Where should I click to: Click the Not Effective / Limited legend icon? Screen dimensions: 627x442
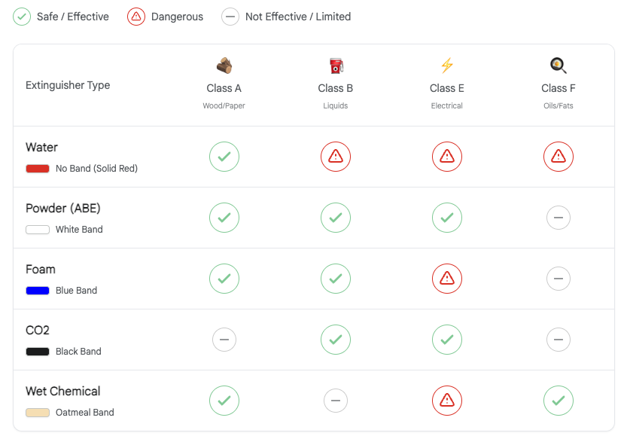click(x=230, y=17)
